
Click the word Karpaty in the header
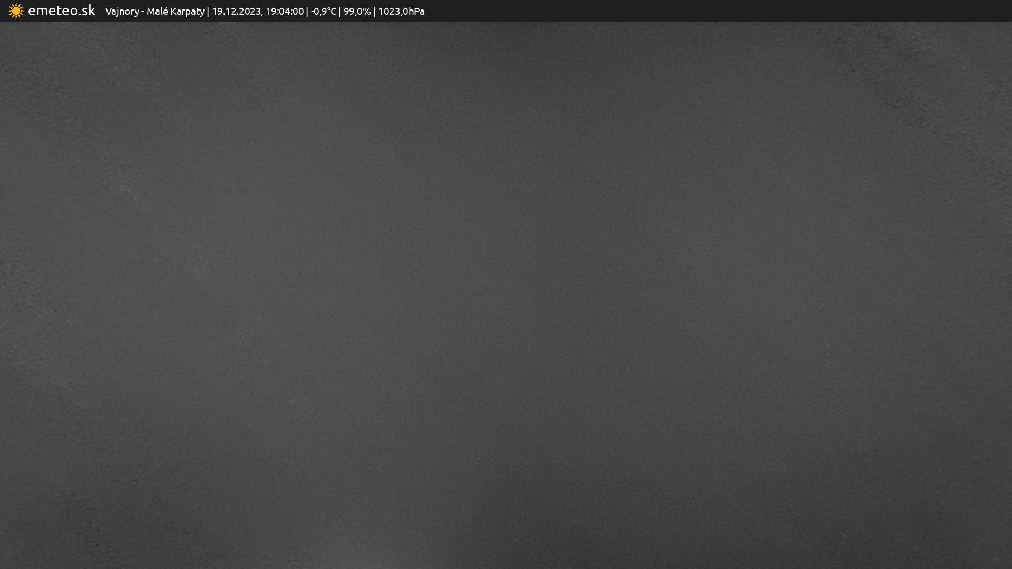tap(187, 12)
